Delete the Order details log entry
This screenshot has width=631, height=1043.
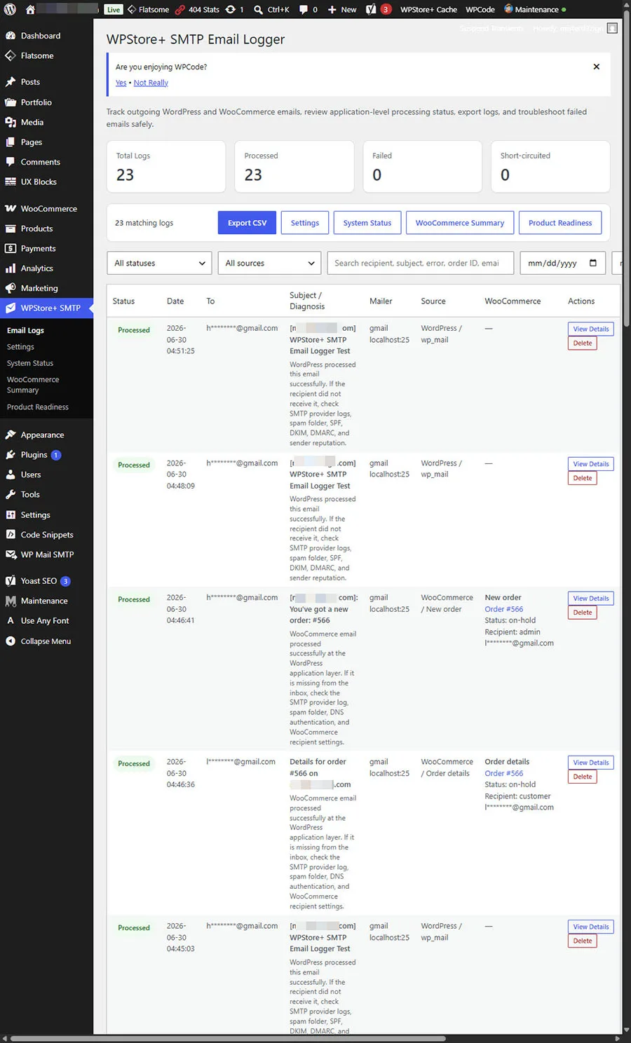pyautogui.click(x=583, y=777)
